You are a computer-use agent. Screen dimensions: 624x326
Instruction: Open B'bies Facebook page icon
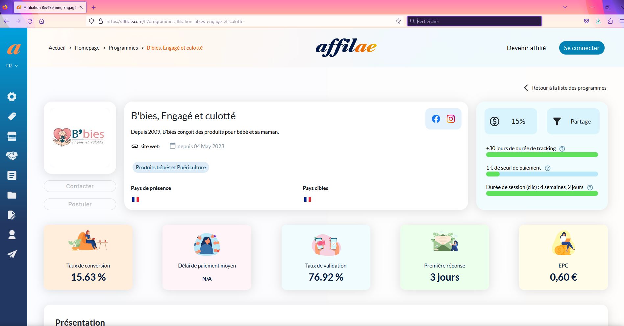436,119
